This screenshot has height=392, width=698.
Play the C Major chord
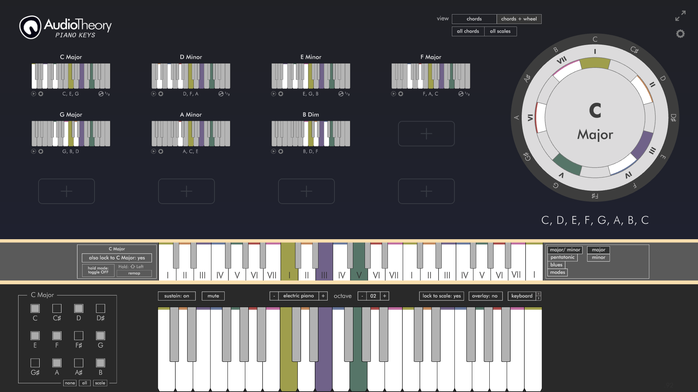[x=33, y=94]
